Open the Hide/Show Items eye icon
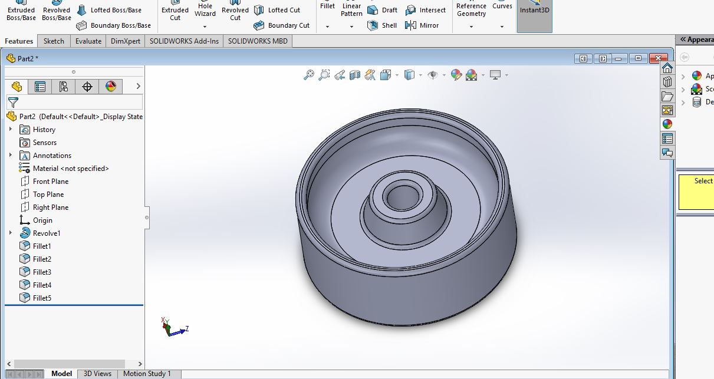The height and width of the screenshot is (379, 714). [433, 75]
